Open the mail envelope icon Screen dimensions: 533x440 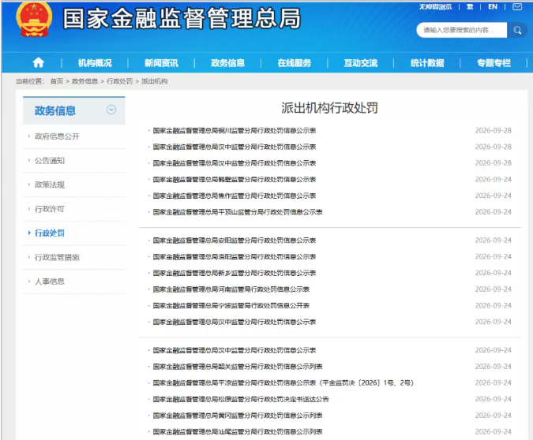[x=517, y=6]
